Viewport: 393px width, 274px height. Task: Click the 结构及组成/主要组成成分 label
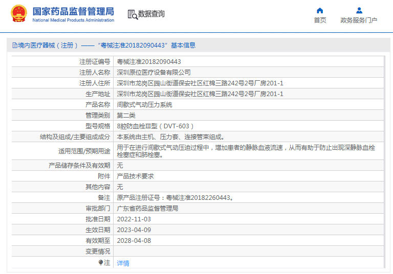tap(75, 137)
